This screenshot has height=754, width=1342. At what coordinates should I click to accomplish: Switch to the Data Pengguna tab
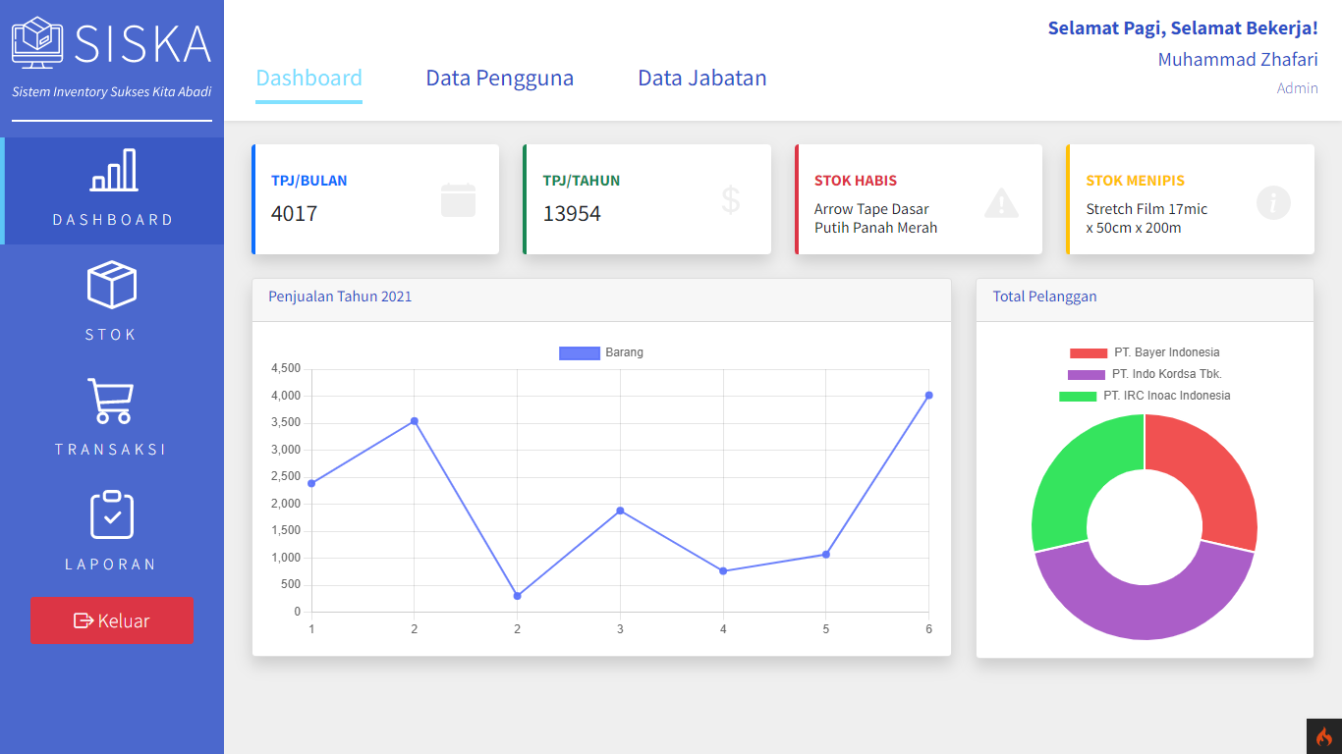[x=499, y=78]
